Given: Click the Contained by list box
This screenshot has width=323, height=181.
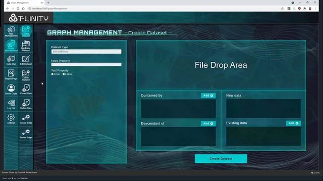Looking at the screenshot, I should (x=178, y=109).
